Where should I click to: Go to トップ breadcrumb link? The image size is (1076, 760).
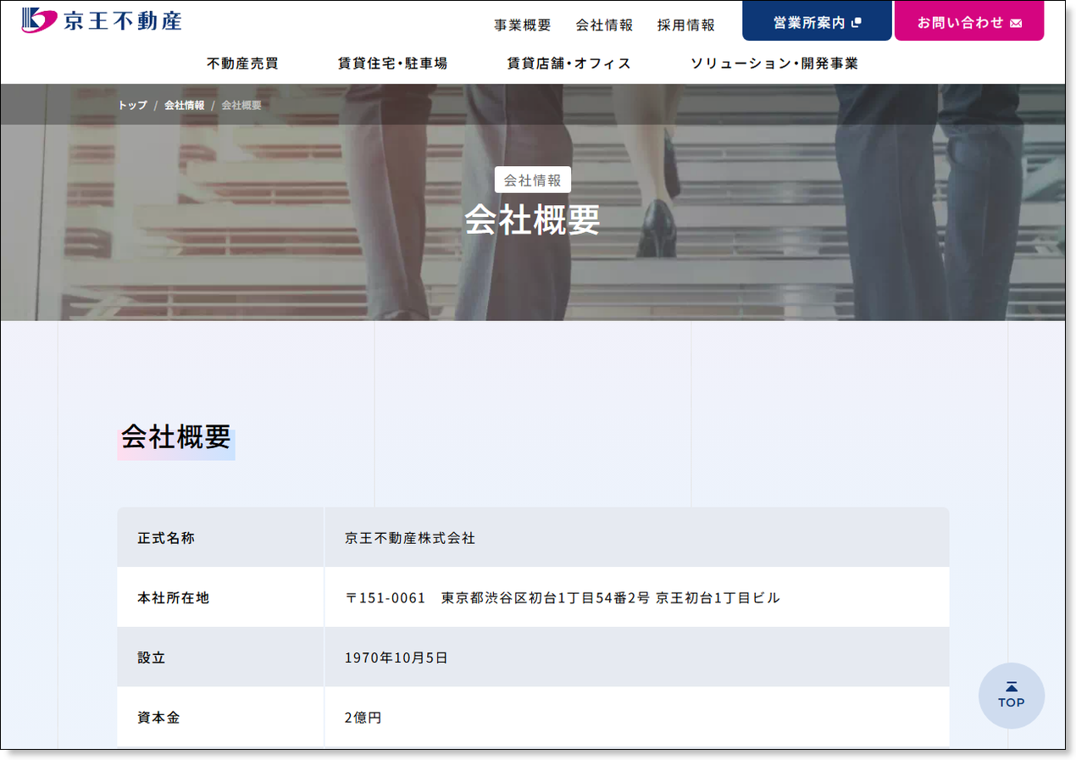tap(132, 105)
